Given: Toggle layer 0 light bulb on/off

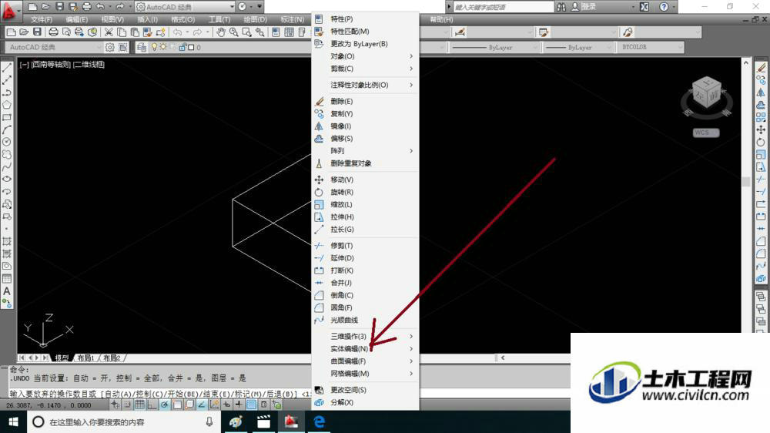Looking at the screenshot, I should [154, 47].
